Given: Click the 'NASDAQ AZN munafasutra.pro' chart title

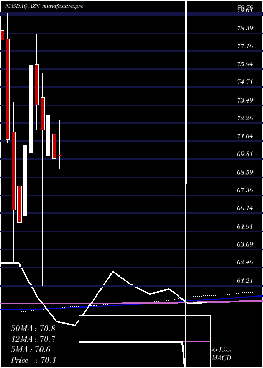Looking at the screenshot, I should pos(44,6).
